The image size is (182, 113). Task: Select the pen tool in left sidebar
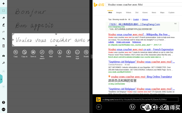[3, 25]
